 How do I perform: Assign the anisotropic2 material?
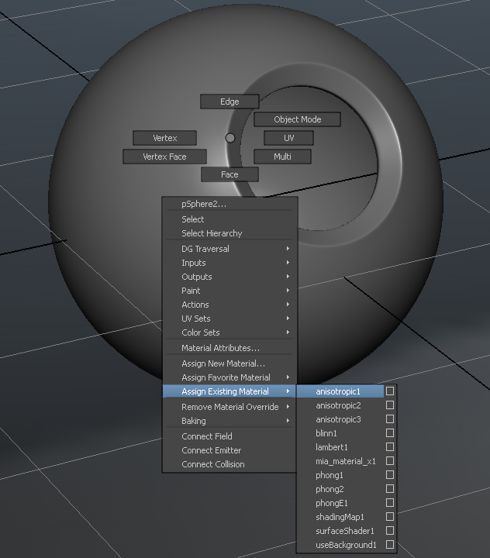[x=340, y=405]
